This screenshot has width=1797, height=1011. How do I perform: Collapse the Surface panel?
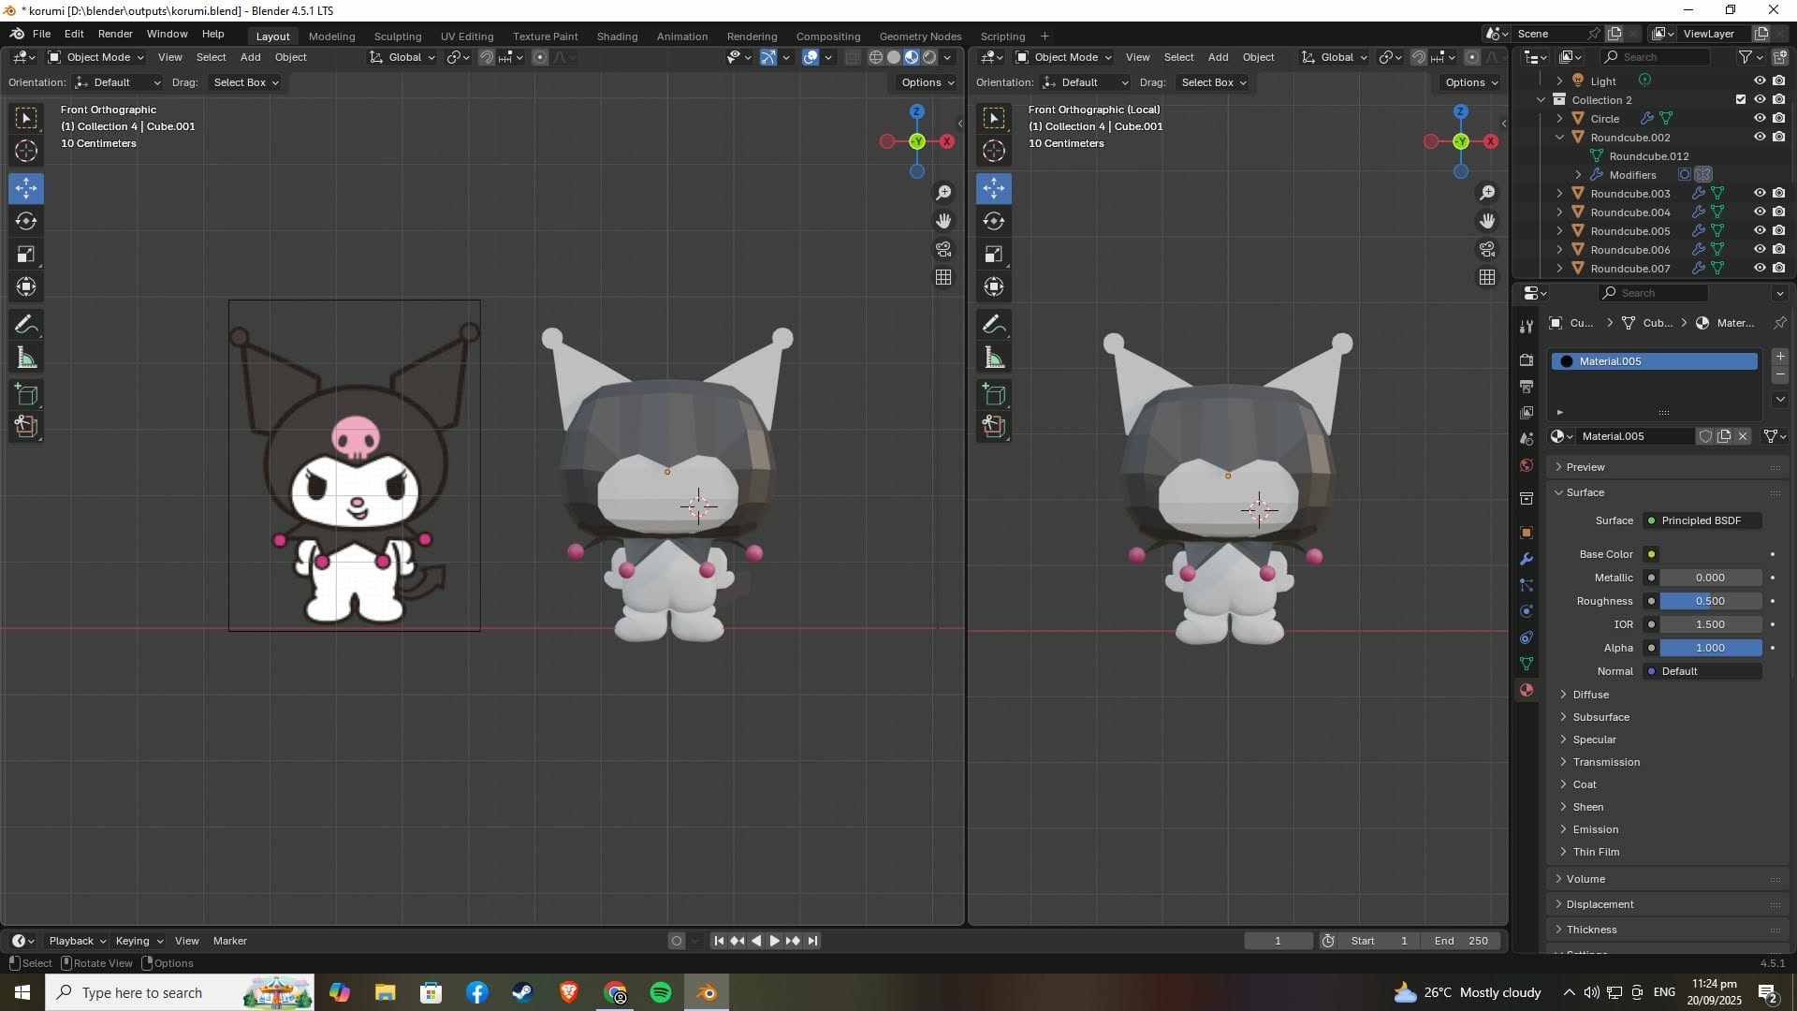1585,492
